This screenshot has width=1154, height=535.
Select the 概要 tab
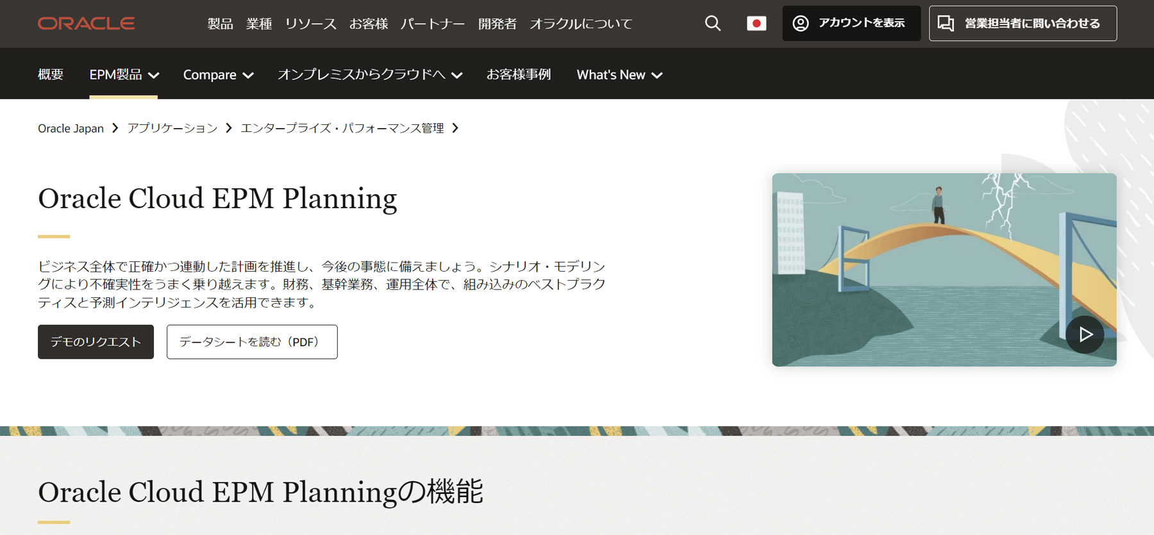[51, 74]
